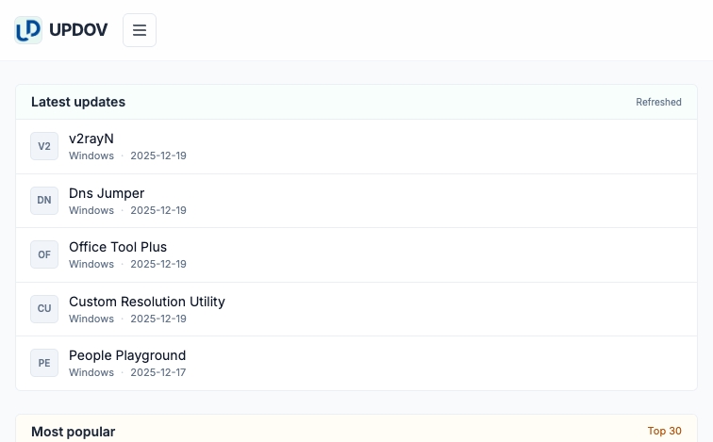The width and height of the screenshot is (713, 442).
Task: Open the People Playground entry
Action: tap(356, 363)
